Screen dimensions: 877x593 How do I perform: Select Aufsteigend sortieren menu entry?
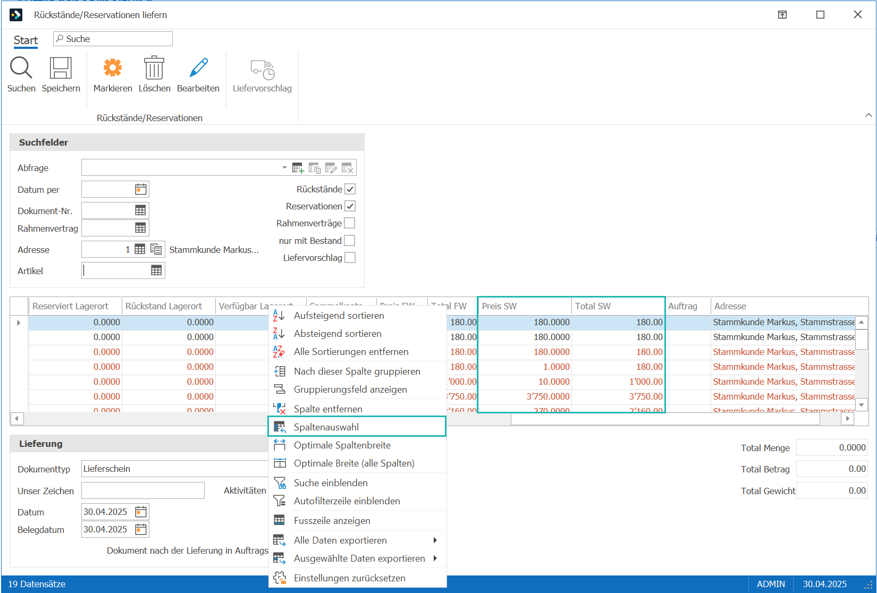(357, 316)
